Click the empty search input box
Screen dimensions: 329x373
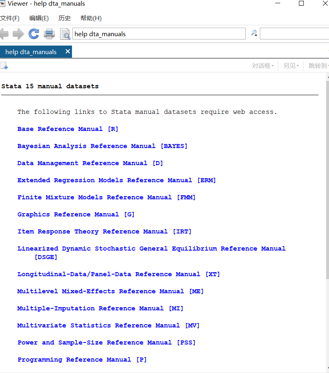pos(294,34)
